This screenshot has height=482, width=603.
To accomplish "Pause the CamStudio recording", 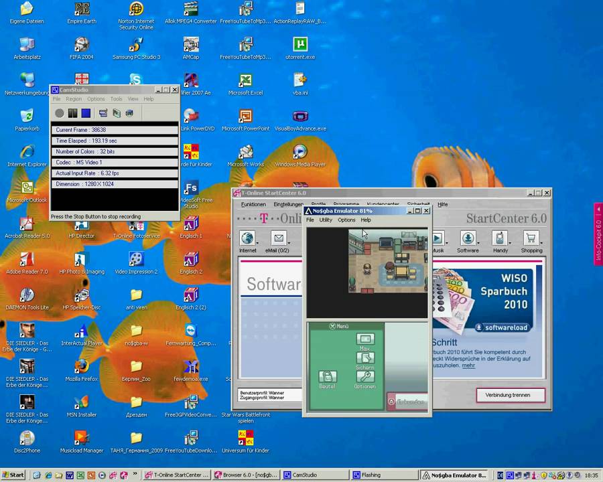I will 72,113.
